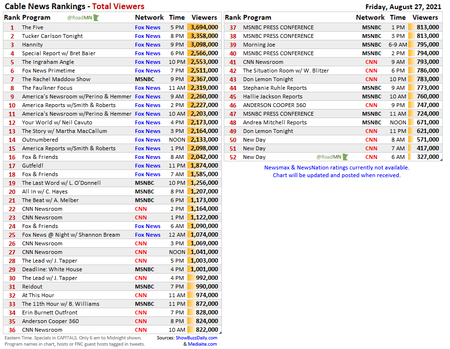Click rank number 52

tap(233, 157)
